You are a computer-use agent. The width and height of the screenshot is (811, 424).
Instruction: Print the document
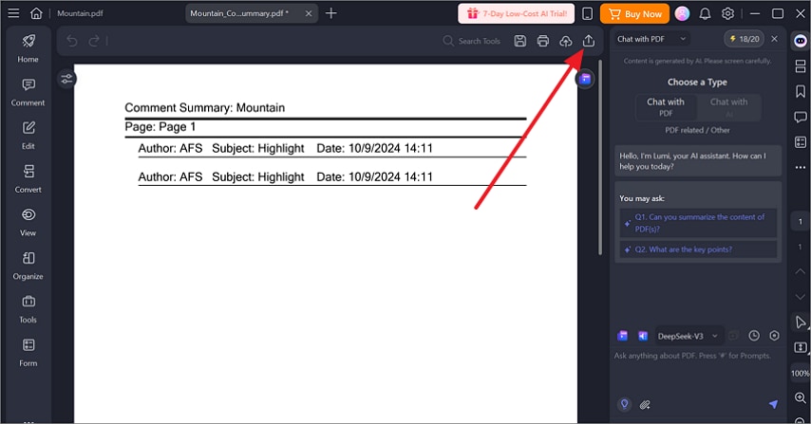pos(542,41)
